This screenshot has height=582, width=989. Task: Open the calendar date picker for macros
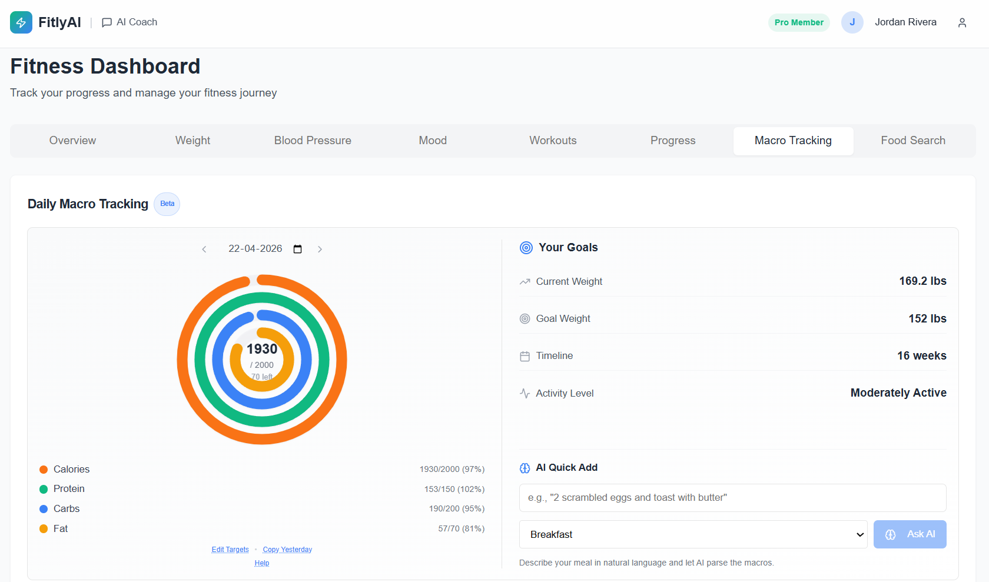pyautogui.click(x=297, y=248)
